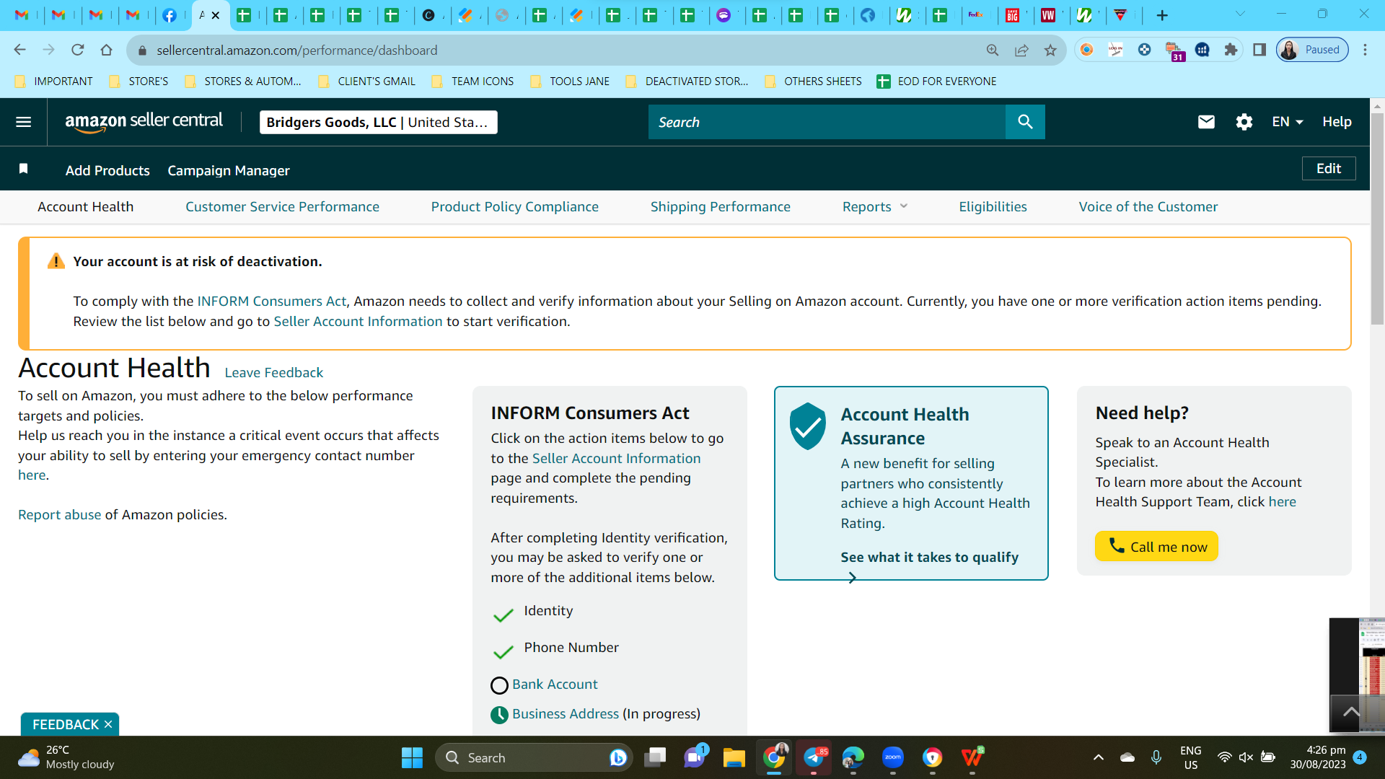Click the Amazon Seller Central logo

pyautogui.click(x=144, y=122)
